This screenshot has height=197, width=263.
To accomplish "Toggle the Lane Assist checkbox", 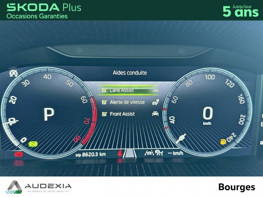I will click(104, 90).
